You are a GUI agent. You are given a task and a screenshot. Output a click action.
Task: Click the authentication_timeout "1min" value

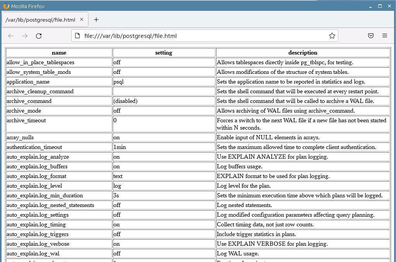tap(120, 147)
